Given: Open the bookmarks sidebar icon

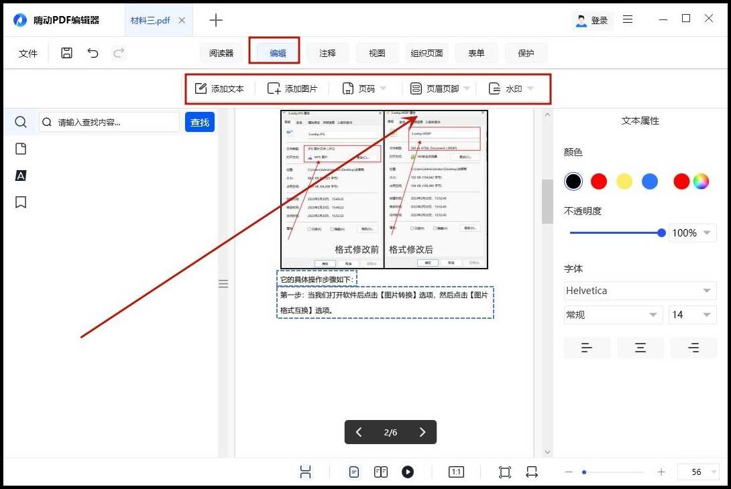Looking at the screenshot, I should (x=21, y=202).
